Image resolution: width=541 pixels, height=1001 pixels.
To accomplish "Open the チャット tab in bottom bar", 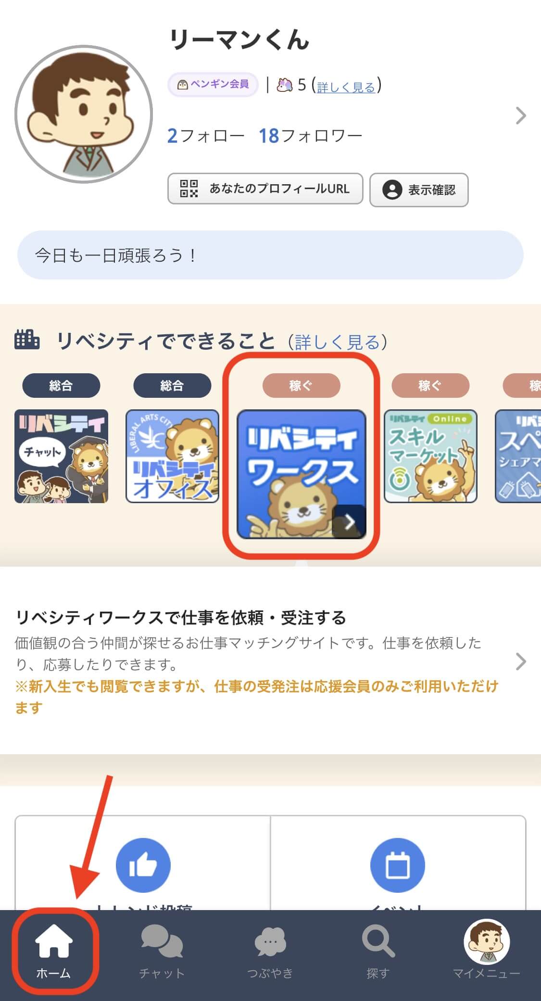I will (162, 951).
